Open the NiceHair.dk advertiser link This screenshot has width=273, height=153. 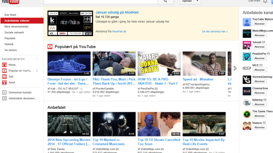119,31
